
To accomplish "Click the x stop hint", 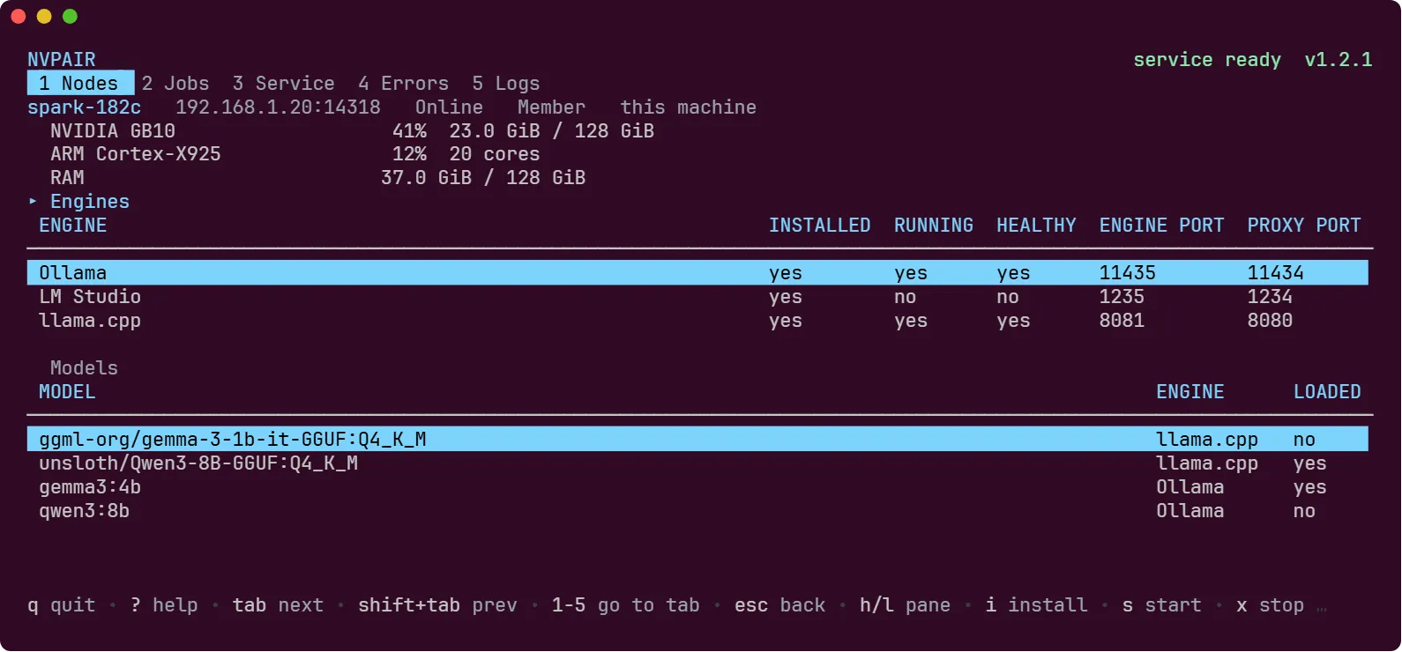I will 1270,604.
